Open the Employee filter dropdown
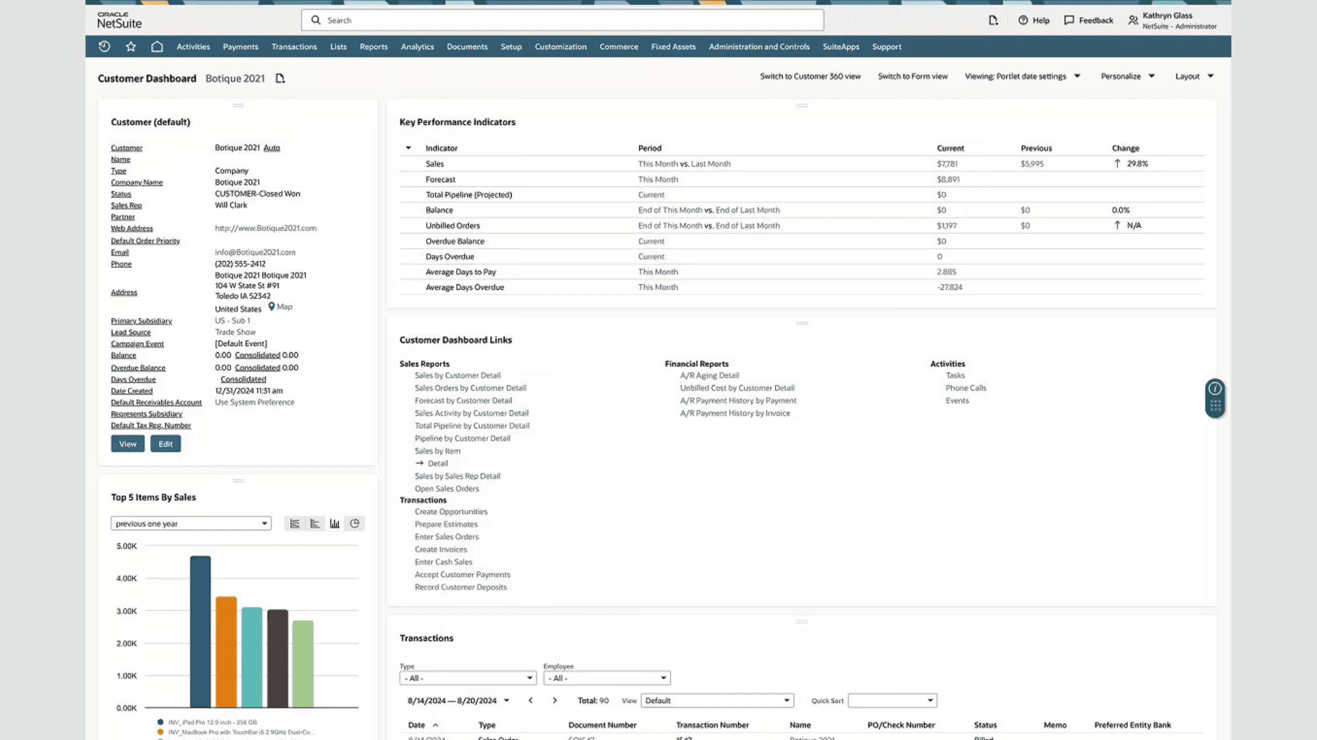The width and height of the screenshot is (1317, 740). (x=606, y=678)
